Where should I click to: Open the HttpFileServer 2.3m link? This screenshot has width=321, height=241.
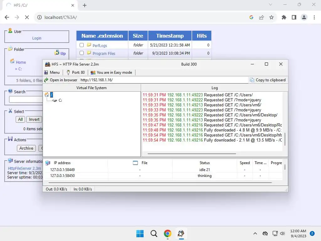coord(24,168)
